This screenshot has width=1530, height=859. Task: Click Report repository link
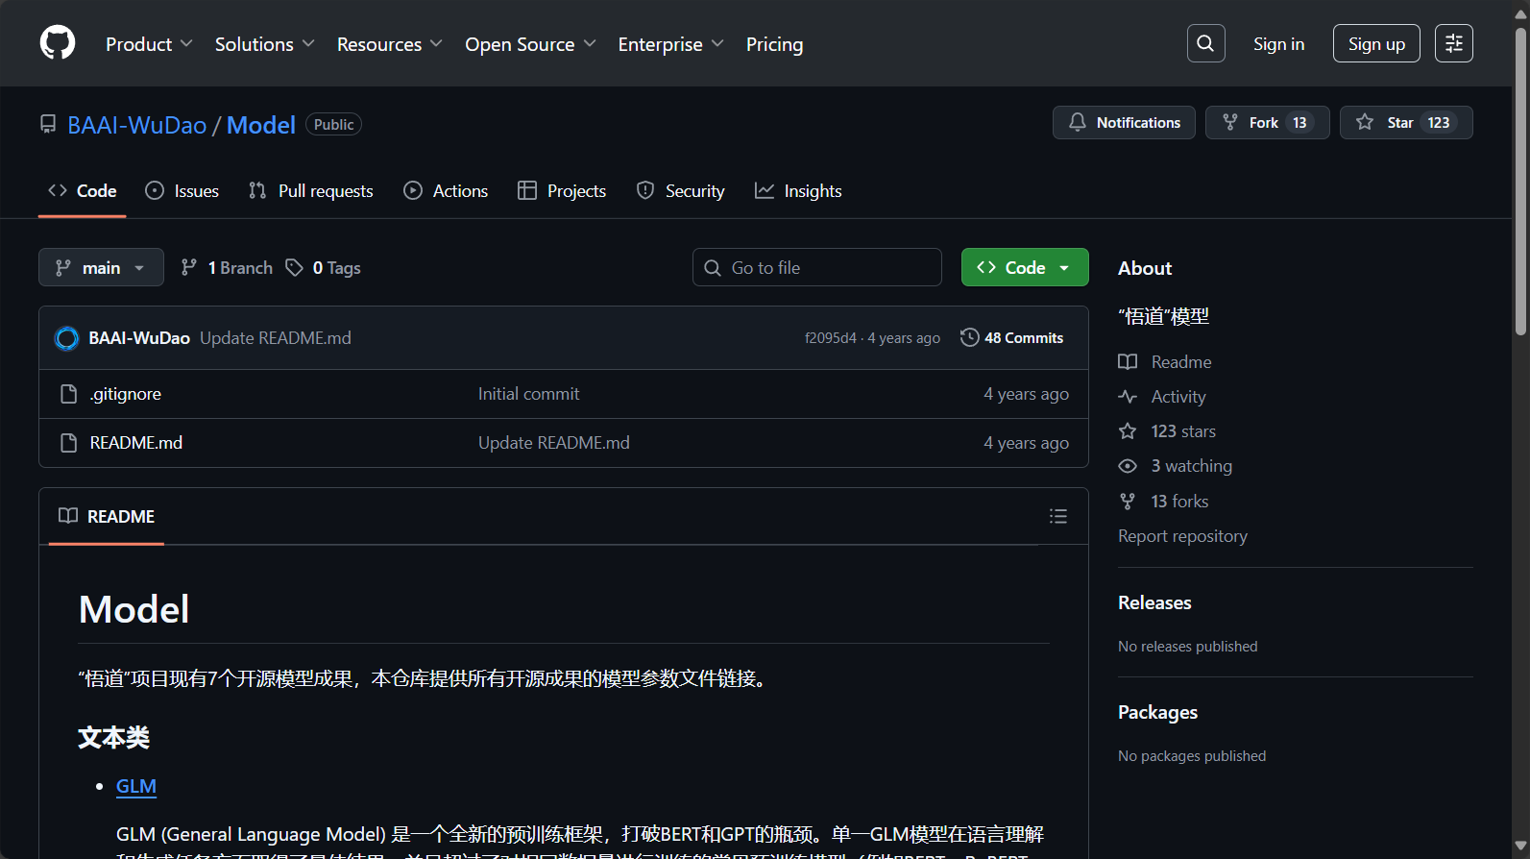tap(1182, 536)
